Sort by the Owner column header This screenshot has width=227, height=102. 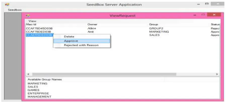(x=92, y=24)
